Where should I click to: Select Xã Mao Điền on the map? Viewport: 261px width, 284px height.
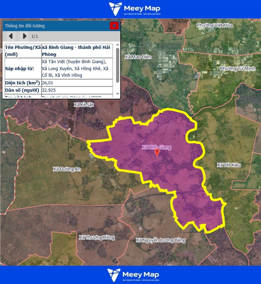tap(138, 57)
